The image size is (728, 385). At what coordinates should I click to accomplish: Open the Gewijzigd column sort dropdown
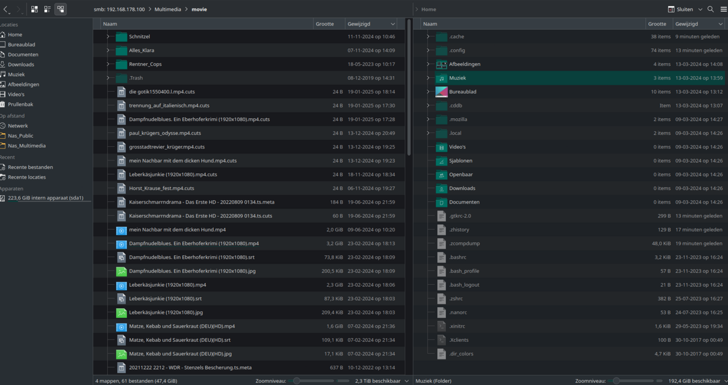tap(393, 23)
